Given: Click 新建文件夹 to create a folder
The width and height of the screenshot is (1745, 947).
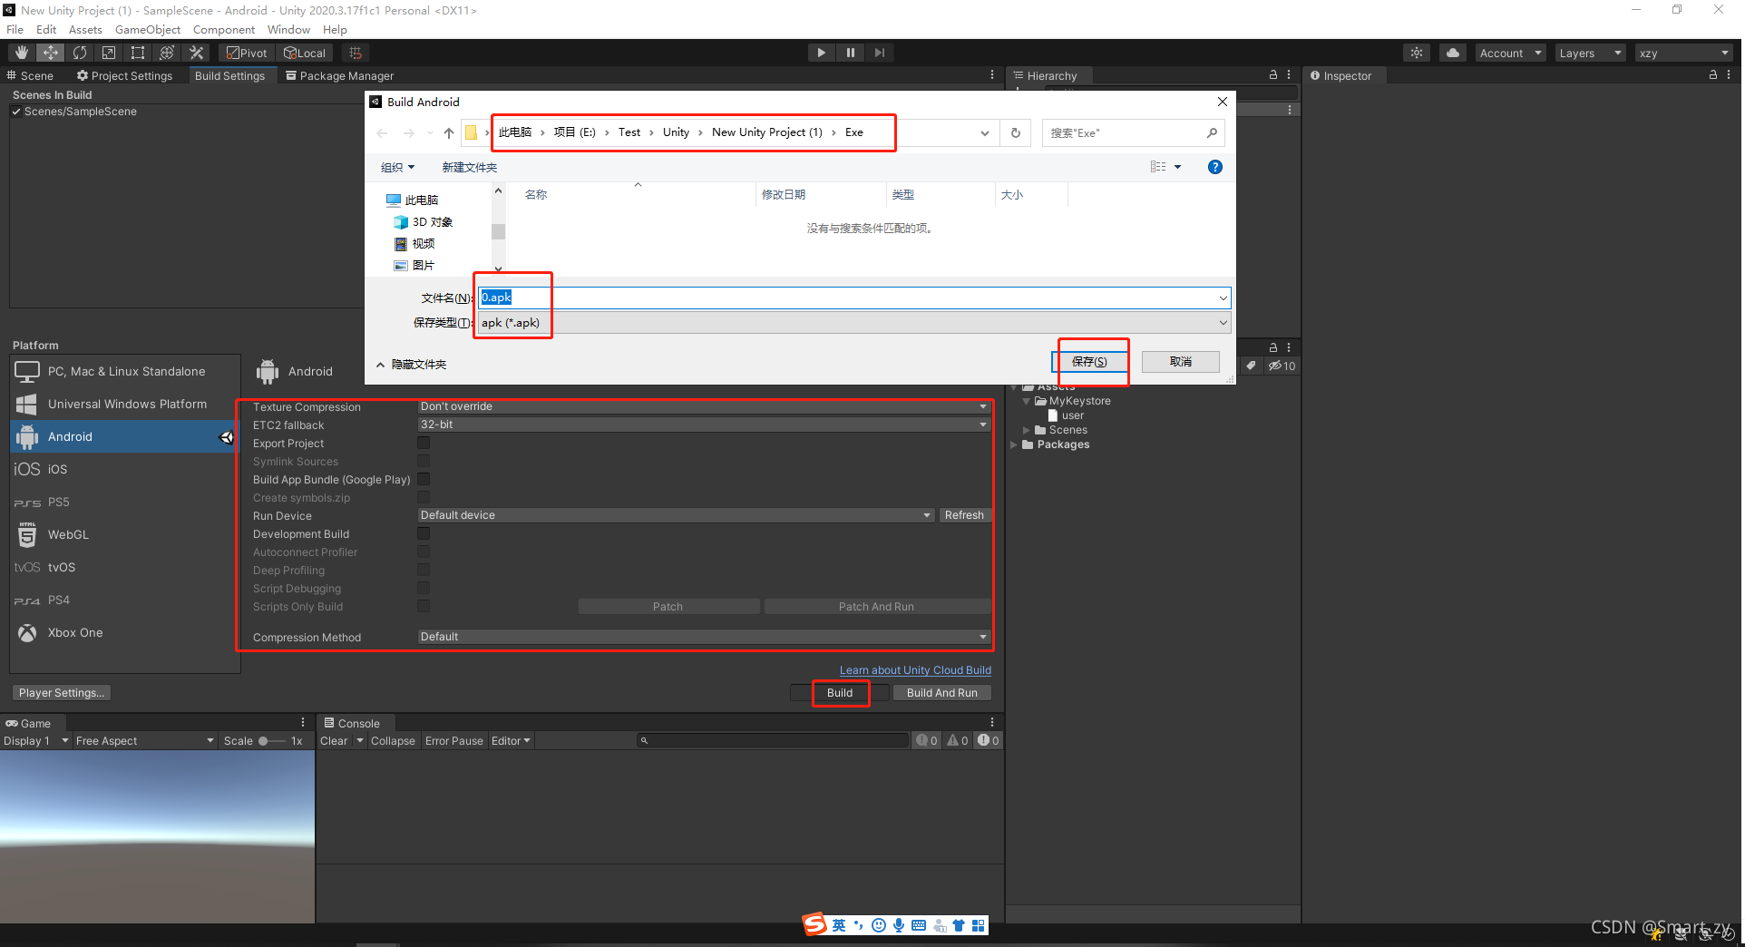Looking at the screenshot, I should coord(469,167).
